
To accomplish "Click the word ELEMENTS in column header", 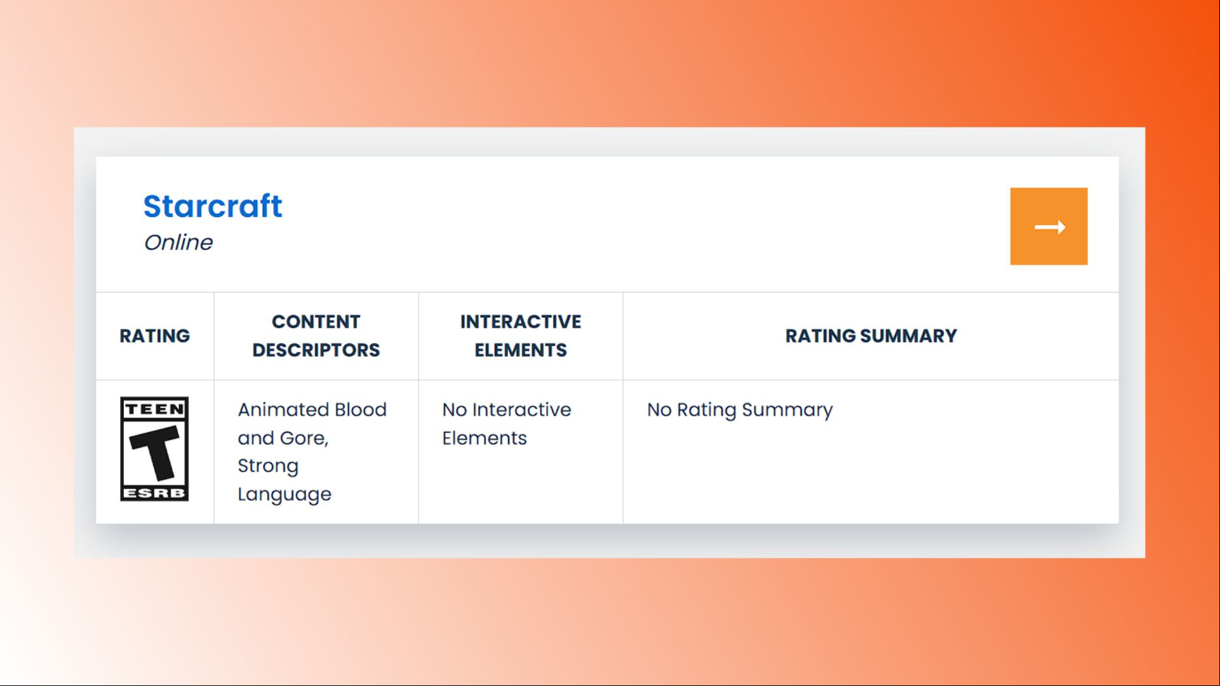I will pyautogui.click(x=521, y=350).
